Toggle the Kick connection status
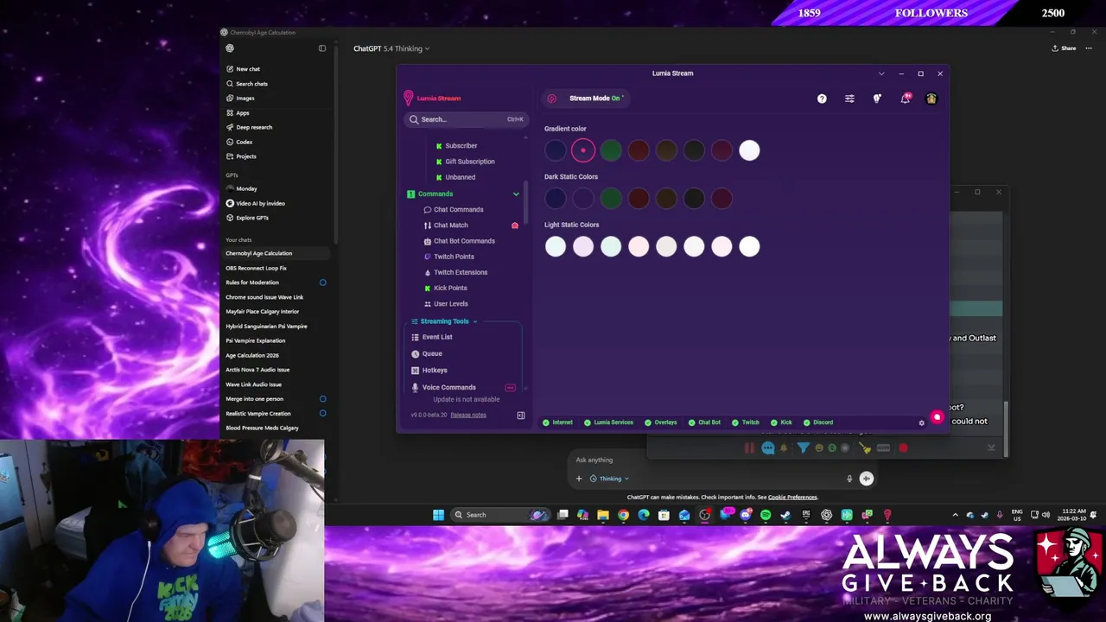The image size is (1106, 622). pos(781,422)
